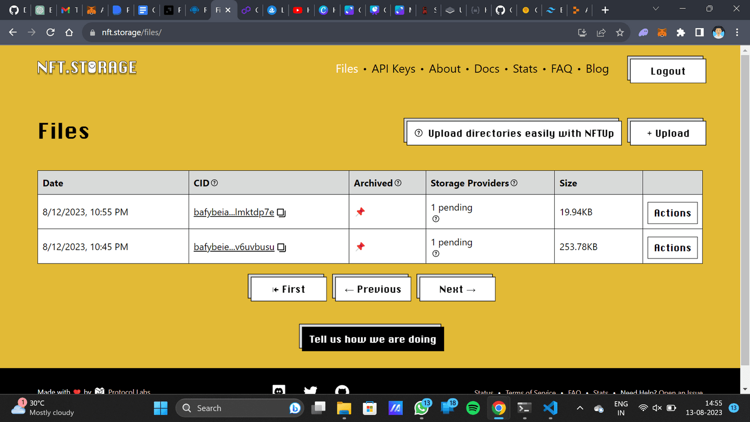Viewport: 750px width, 422px height.
Task: Show hidden system tray icons chevron
Action: [580, 408]
